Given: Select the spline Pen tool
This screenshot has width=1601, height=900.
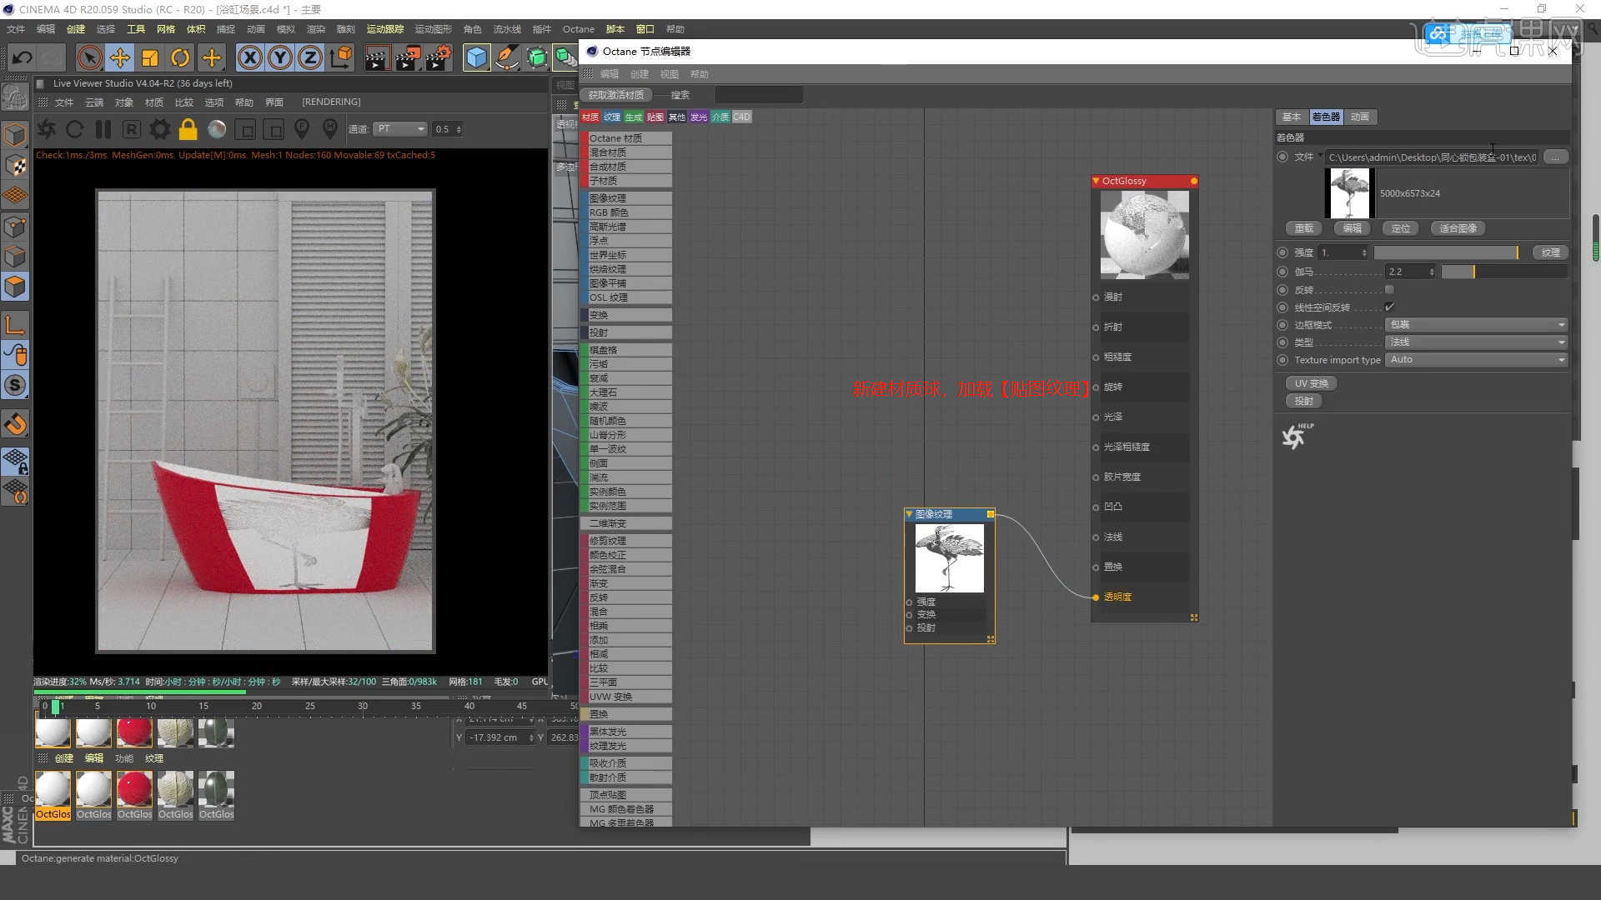Looking at the screenshot, I should (506, 57).
